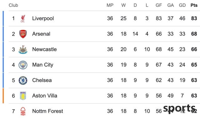Click the Aston Villa club crest

[23, 96]
